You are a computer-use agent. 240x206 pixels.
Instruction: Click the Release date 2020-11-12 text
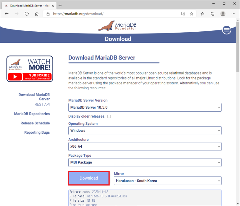pos(89,192)
